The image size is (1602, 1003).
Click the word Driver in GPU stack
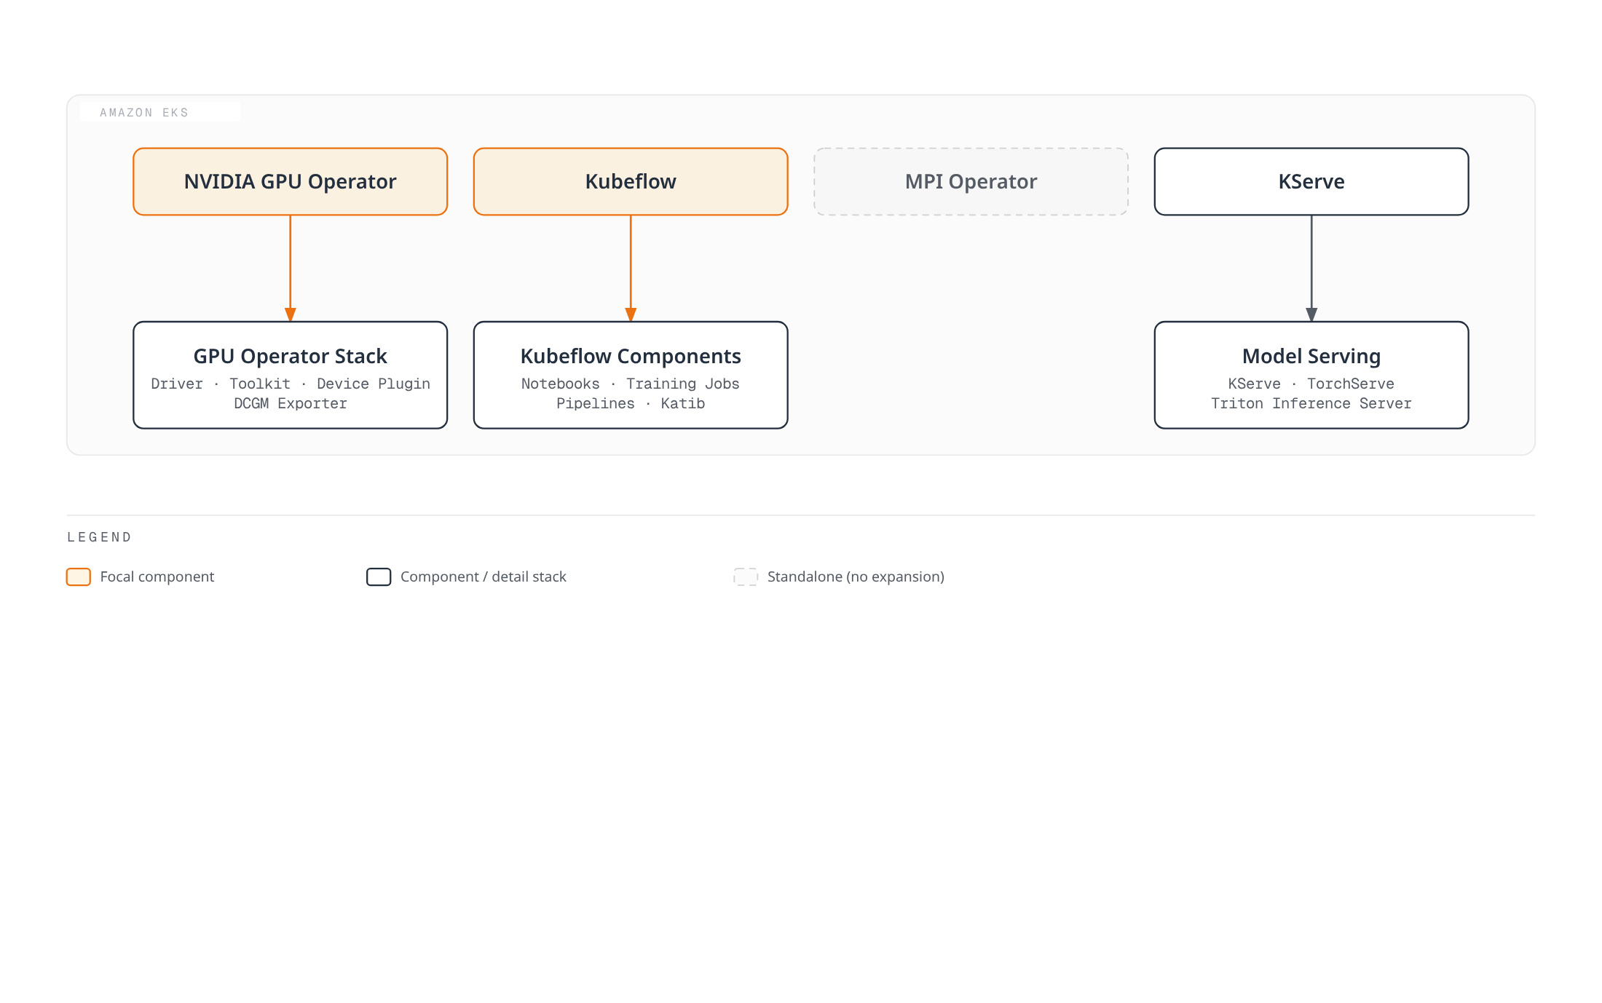(x=177, y=384)
